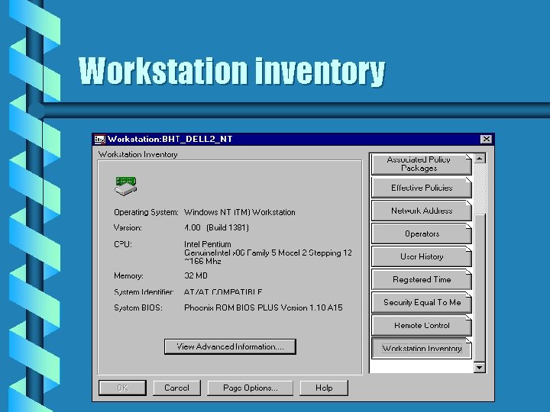The image size is (550, 412).
Task: Switch to the Effective Policies page
Action: 421,188
